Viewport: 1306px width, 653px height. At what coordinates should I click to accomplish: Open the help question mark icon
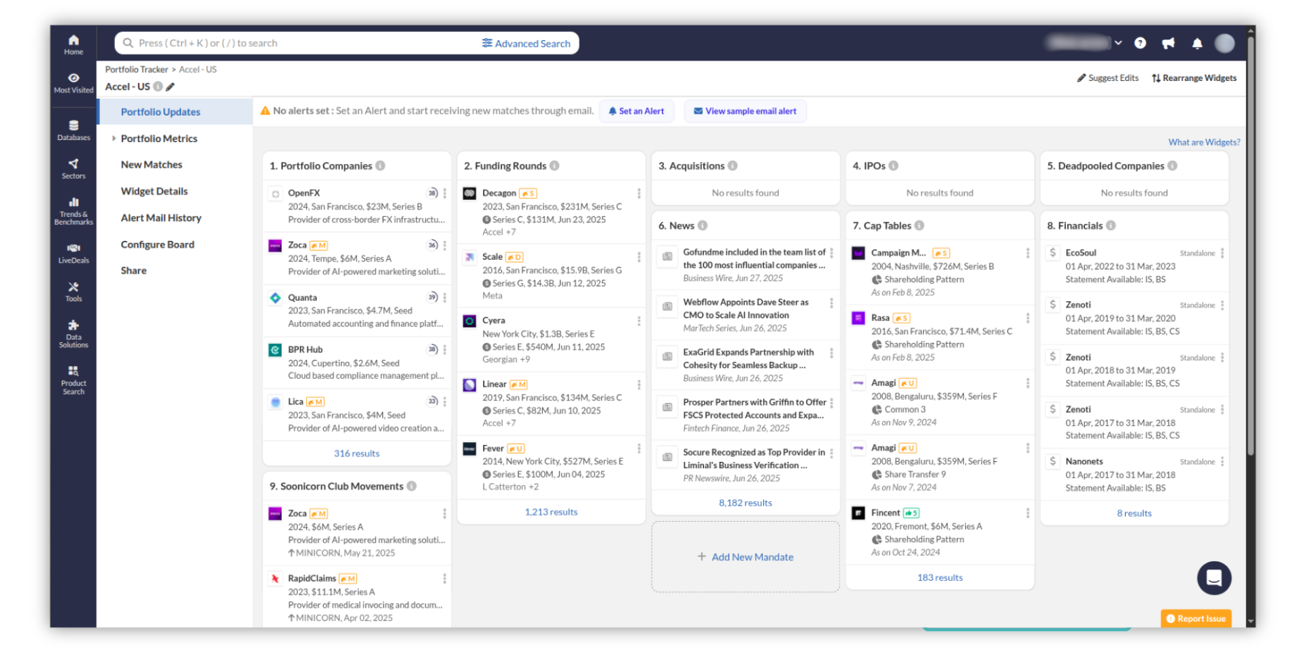point(1140,44)
